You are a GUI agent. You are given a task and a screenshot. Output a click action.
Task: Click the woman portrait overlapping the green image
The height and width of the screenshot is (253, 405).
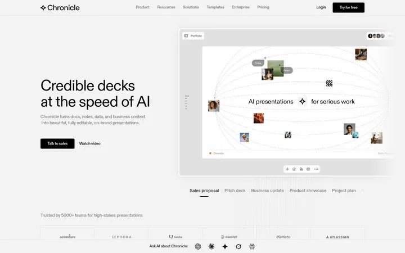(x=267, y=74)
